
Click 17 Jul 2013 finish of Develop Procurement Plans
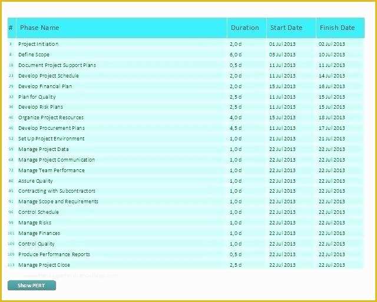pyautogui.click(x=332, y=128)
